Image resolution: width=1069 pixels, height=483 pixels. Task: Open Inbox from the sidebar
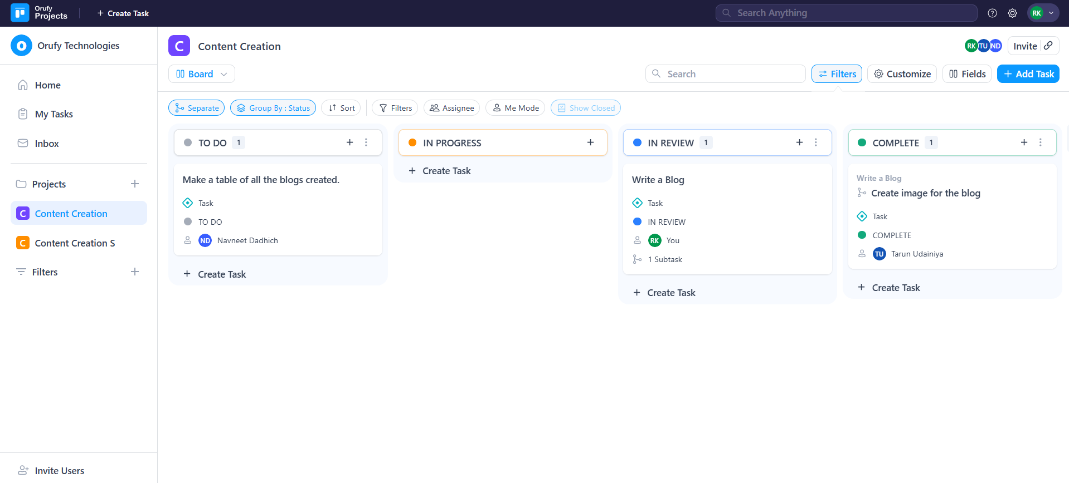pos(46,144)
